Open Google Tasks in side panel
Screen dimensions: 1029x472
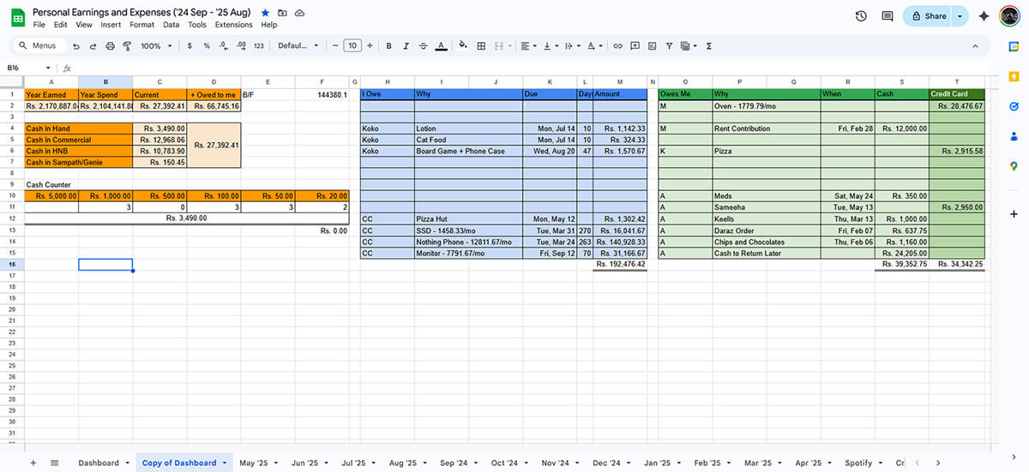click(x=1014, y=106)
